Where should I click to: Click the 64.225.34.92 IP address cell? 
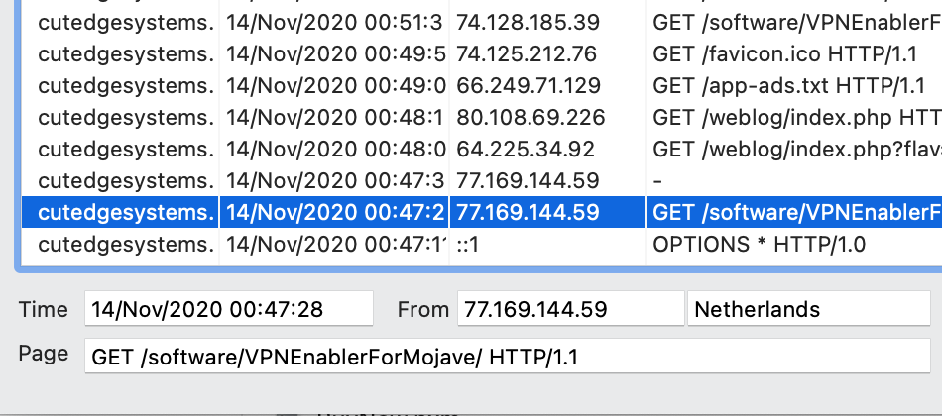click(527, 150)
